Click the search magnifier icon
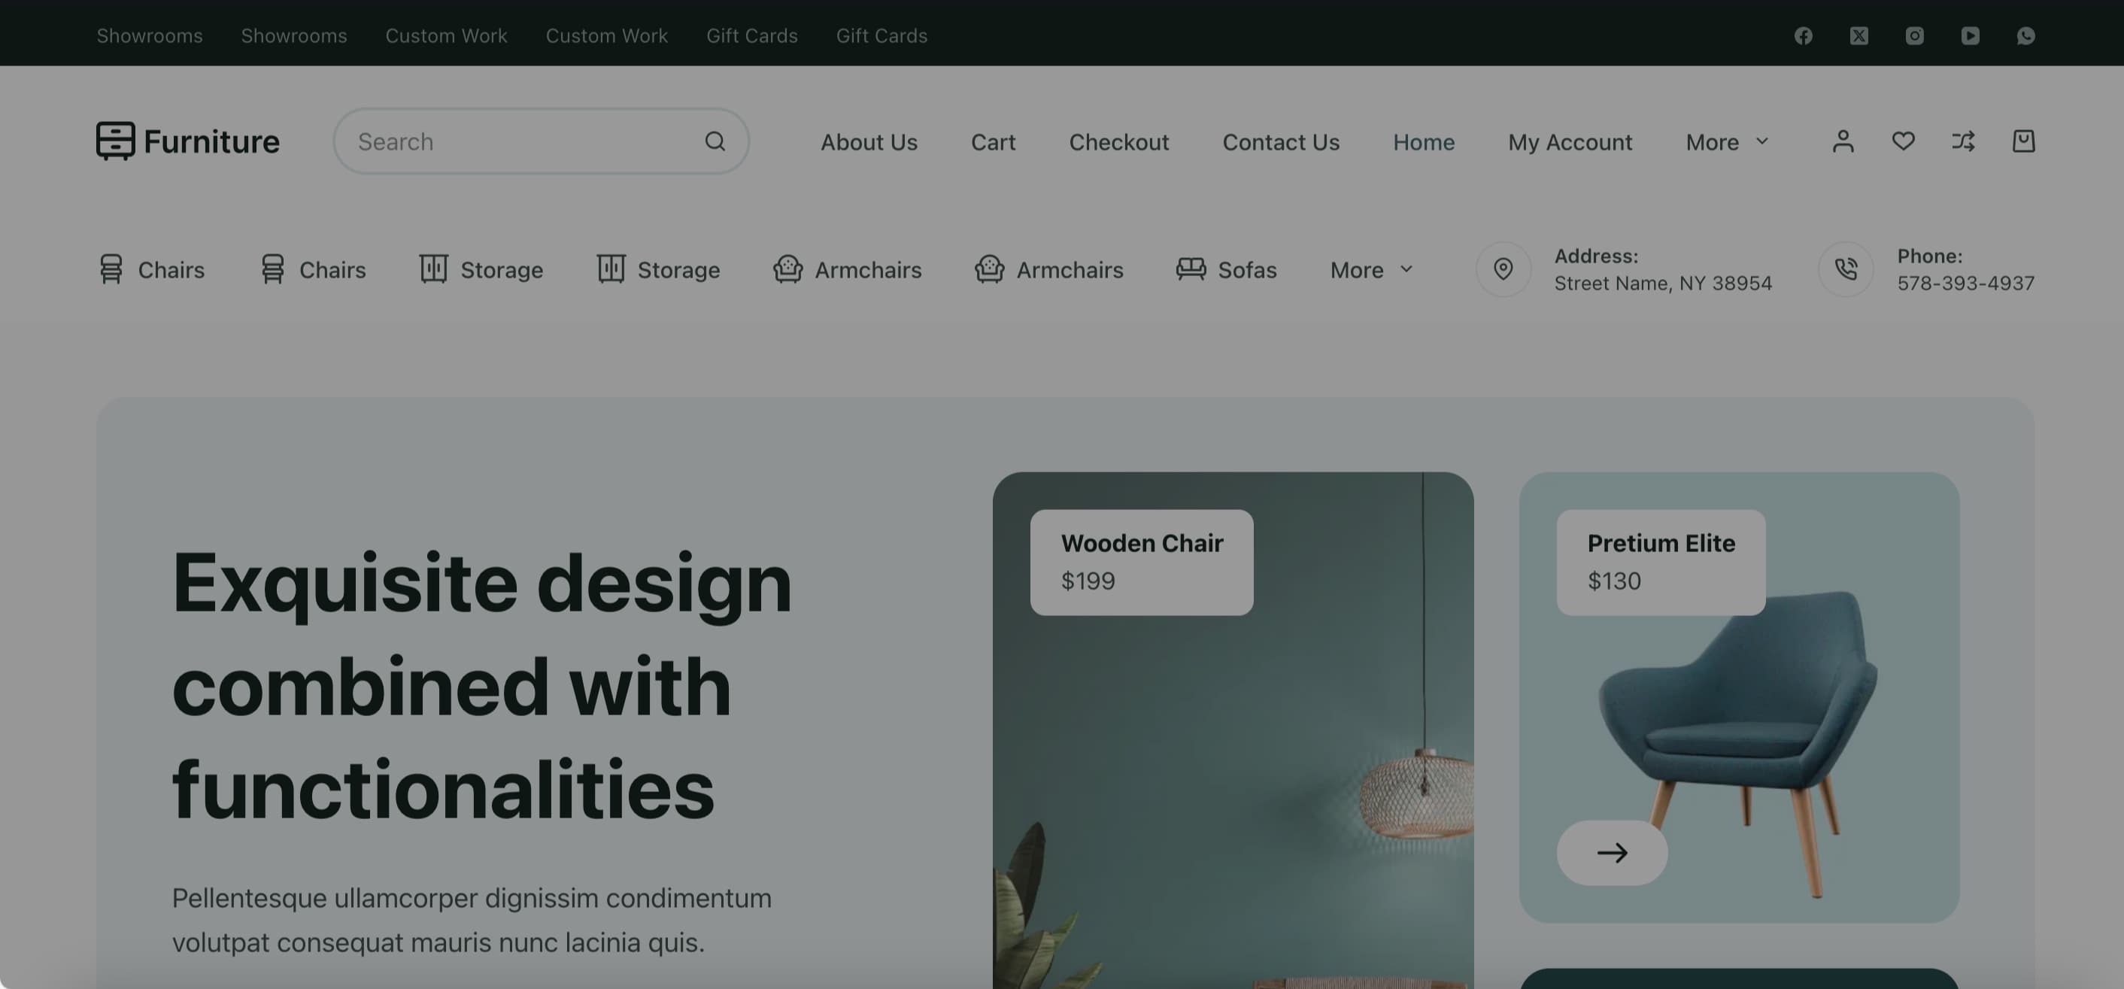The width and height of the screenshot is (2124, 989). click(715, 141)
